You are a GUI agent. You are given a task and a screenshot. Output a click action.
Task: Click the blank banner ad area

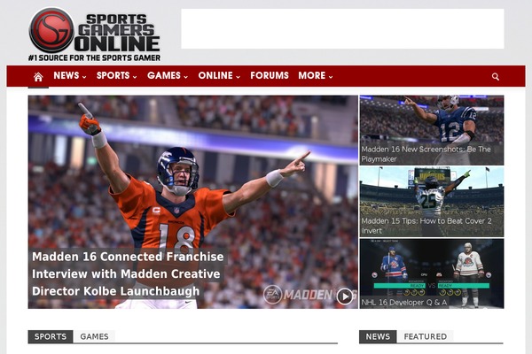[x=342, y=29]
